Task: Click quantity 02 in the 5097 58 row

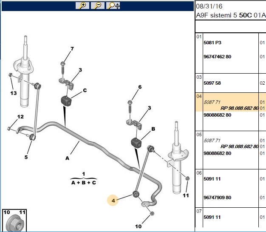Action: coord(262,83)
